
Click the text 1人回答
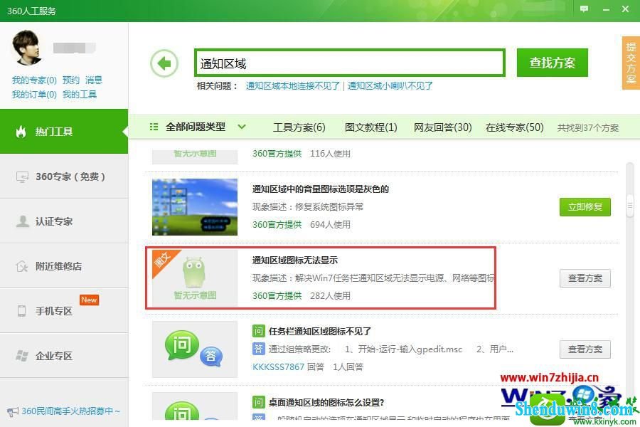click(348, 367)
